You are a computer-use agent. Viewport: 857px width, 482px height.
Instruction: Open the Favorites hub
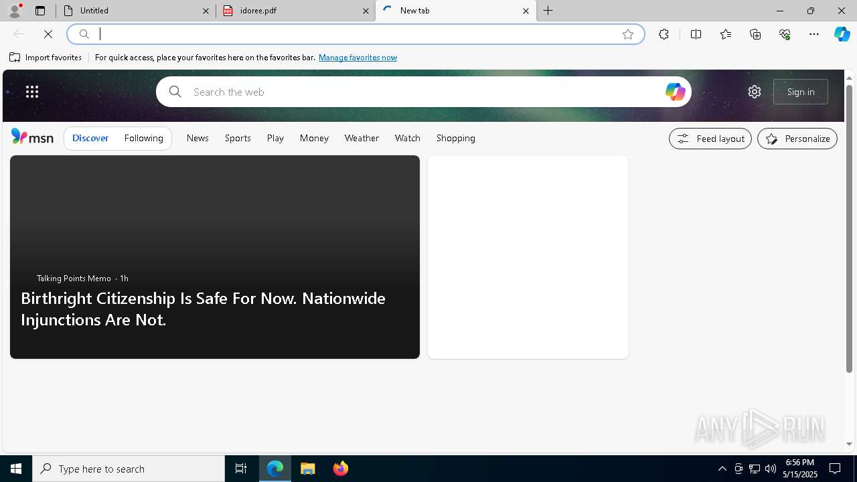coord(726,34)
